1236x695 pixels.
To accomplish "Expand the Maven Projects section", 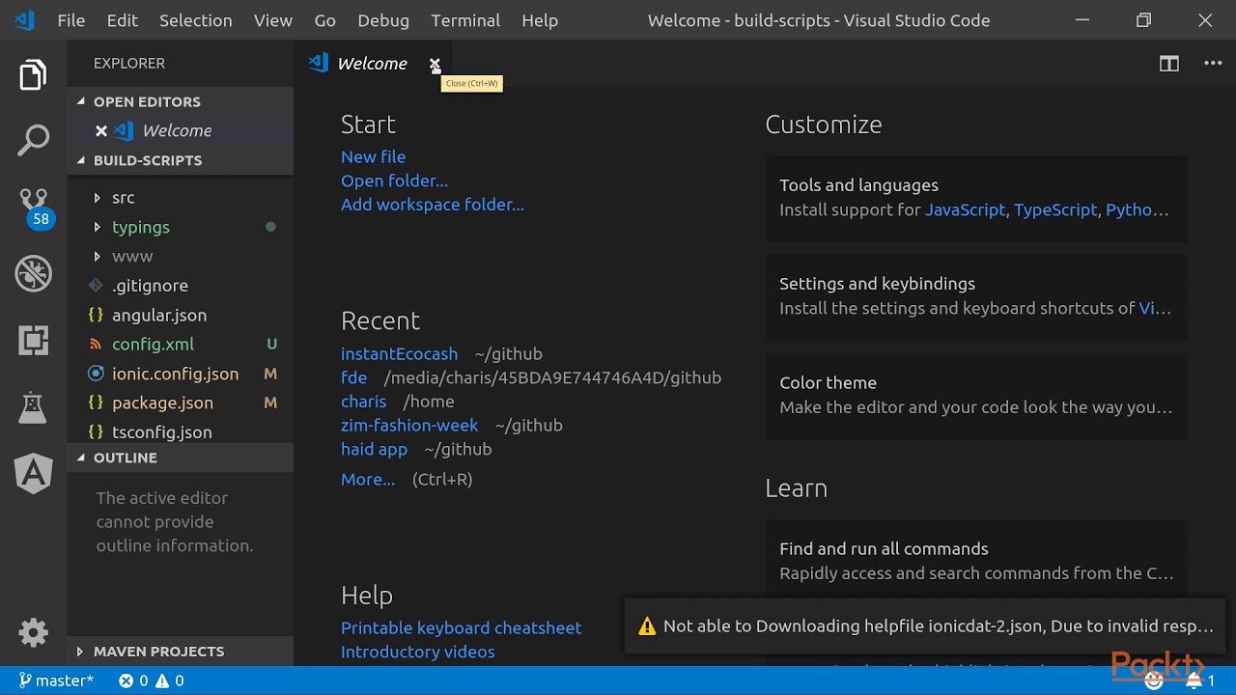I will tap(158, 652).
